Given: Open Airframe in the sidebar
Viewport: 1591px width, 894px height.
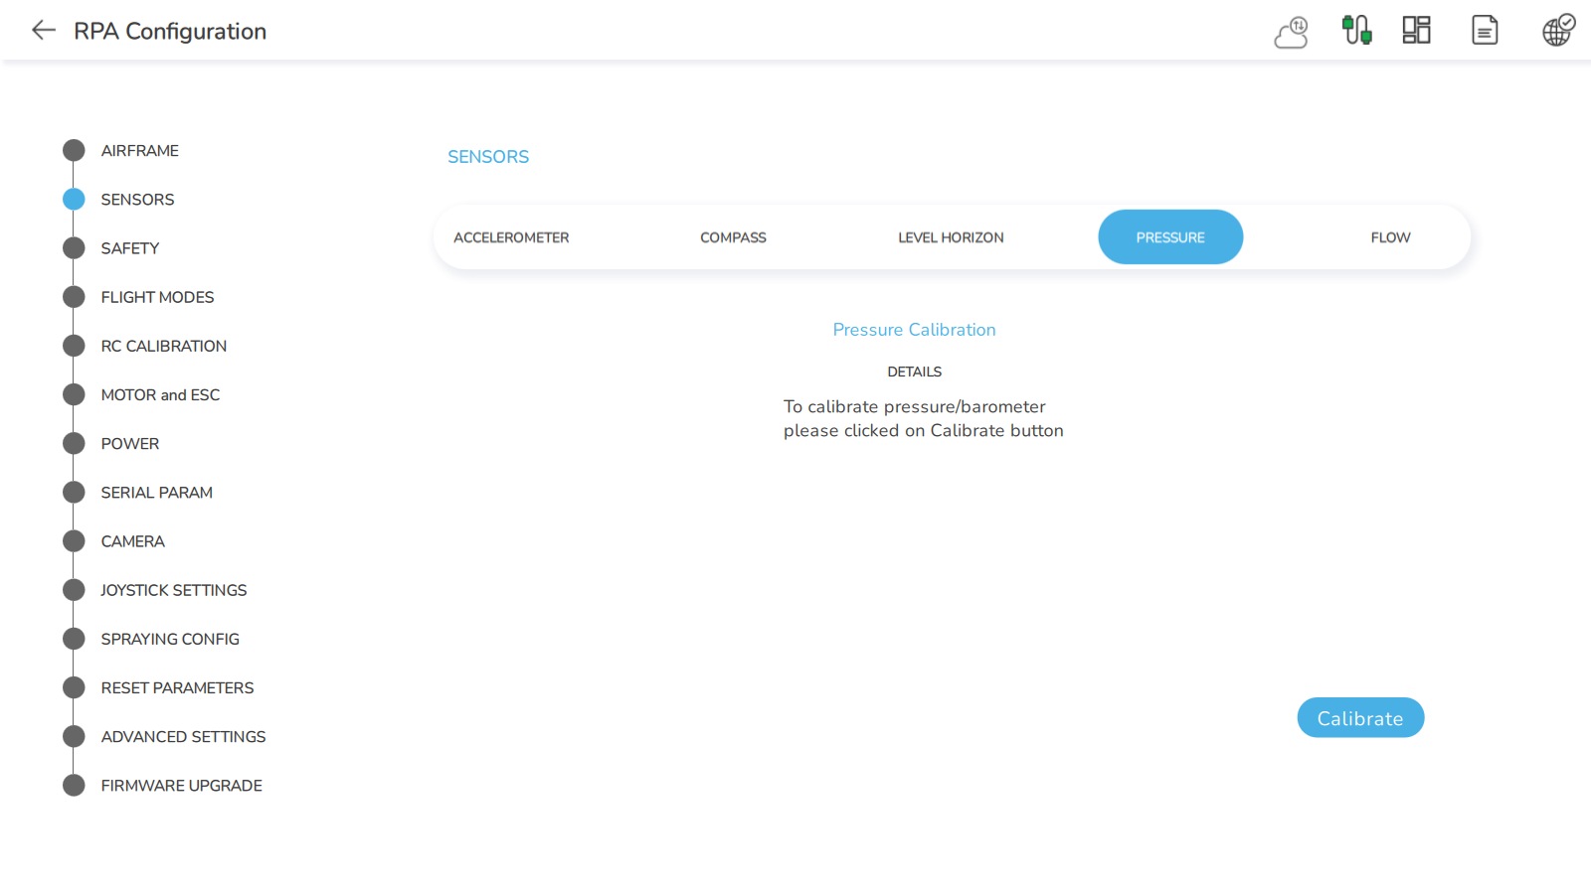Looking at the screenshot, I should pos(139,151).
